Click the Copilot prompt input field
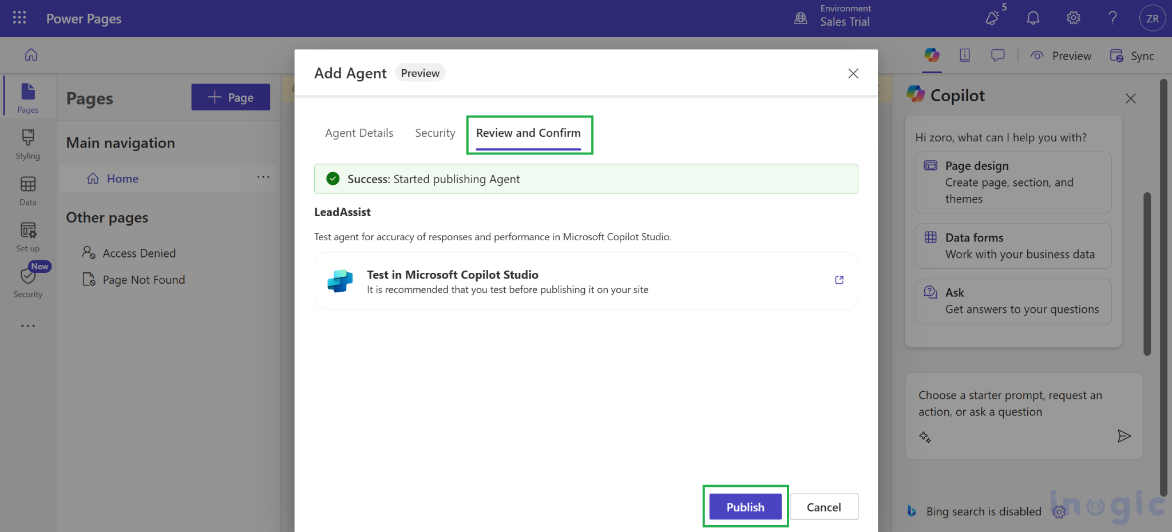 pyautogui.click(x=1010, y=404)
